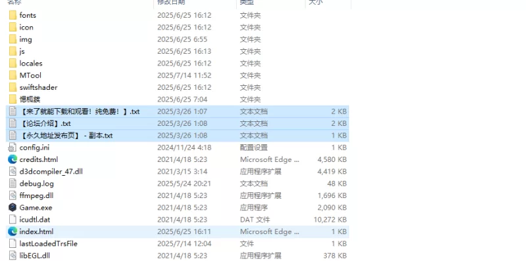The width and height of the screenshot is (526, 261).
Task: Click the locales folder icon
Action: (12, 63)
